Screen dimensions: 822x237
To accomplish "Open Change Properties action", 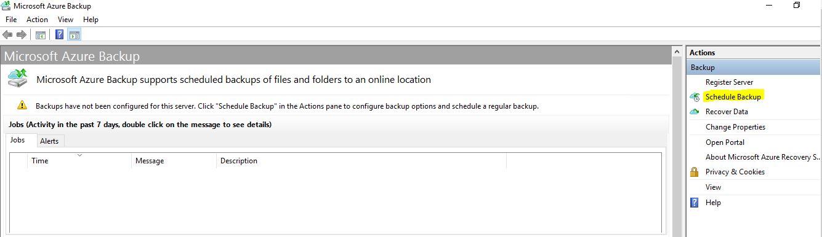I will coord(735,127).
